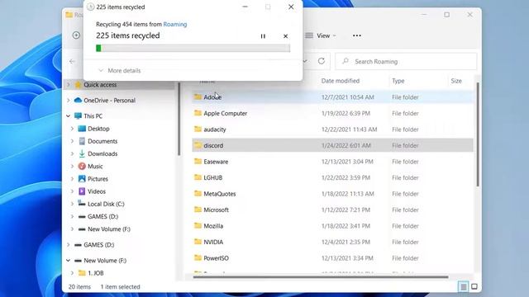Click the Apple Computer folder icon

[198, 113]
